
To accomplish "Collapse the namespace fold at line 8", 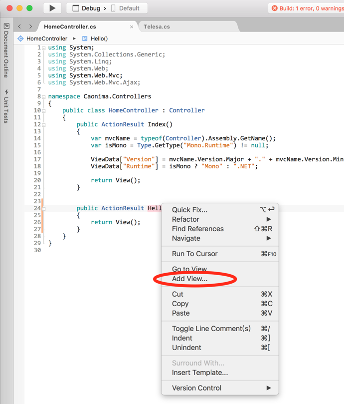I will (x=44, y=97).
